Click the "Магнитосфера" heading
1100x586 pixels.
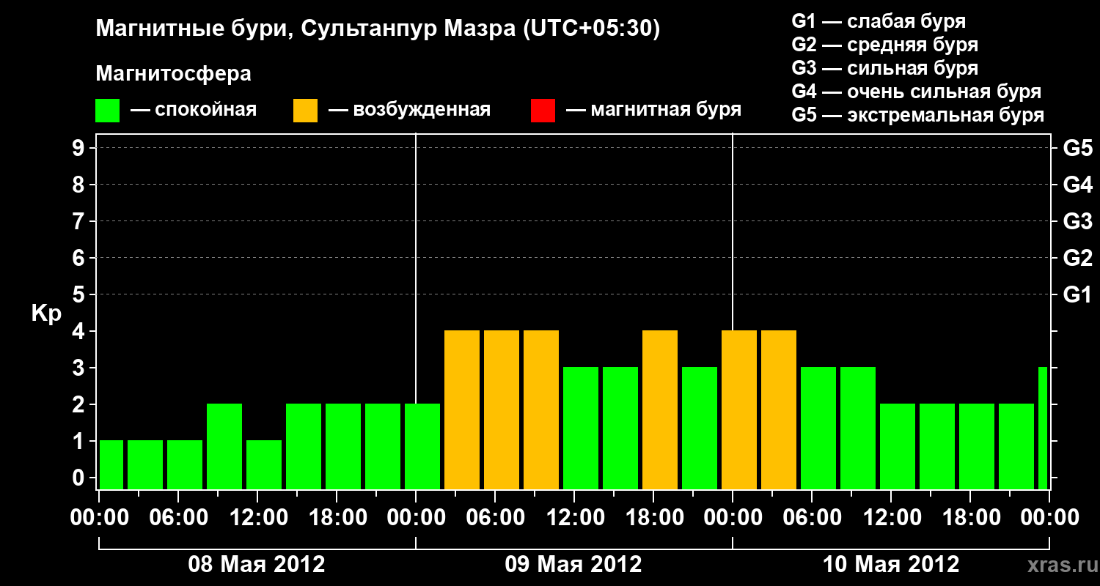tap(173, 74)
